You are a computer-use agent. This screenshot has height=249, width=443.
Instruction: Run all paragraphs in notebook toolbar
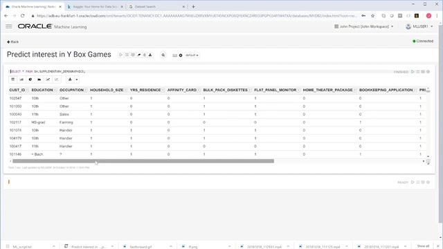pyautogui.click(x=121, y=55)
